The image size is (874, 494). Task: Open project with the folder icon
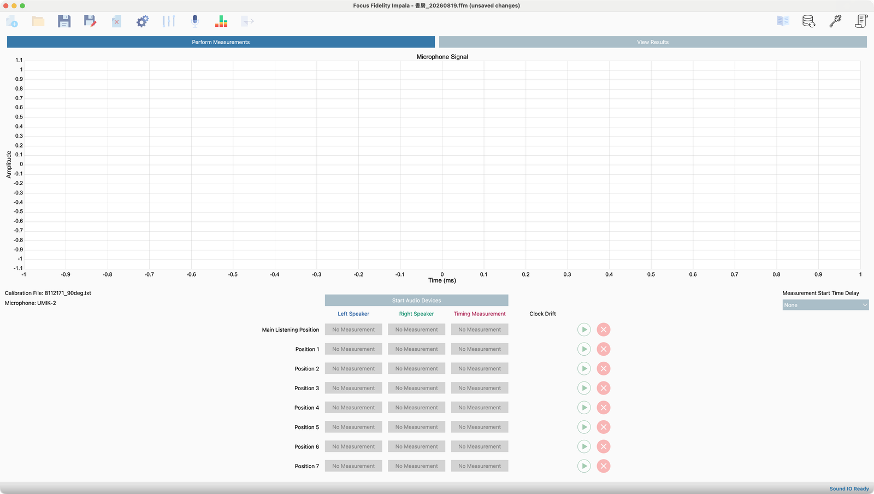pyautogui.click(x=38, y=21)
